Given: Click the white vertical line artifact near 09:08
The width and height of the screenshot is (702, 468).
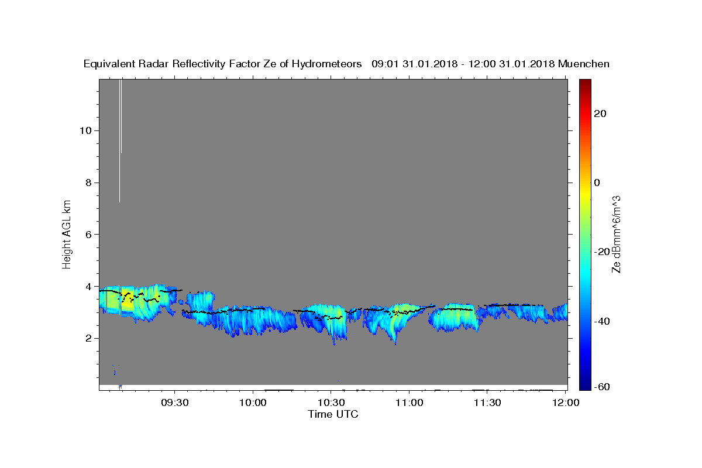Looking at the screenshot, I should (119, 140).
